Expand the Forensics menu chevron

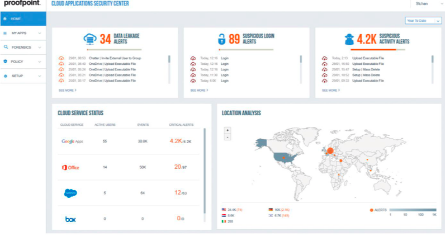40,48
